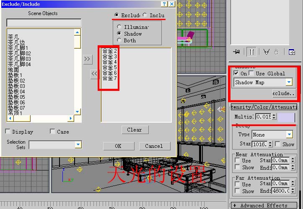This screenshot has width=303, height=209.
Task: Click the pin stack icon
Action: (x=236, y=52)
